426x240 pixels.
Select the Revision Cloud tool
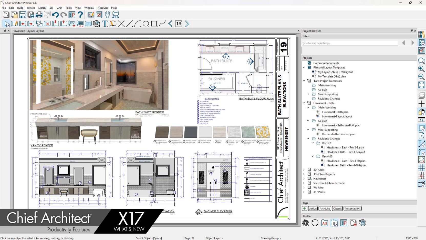tap(113, 24)
